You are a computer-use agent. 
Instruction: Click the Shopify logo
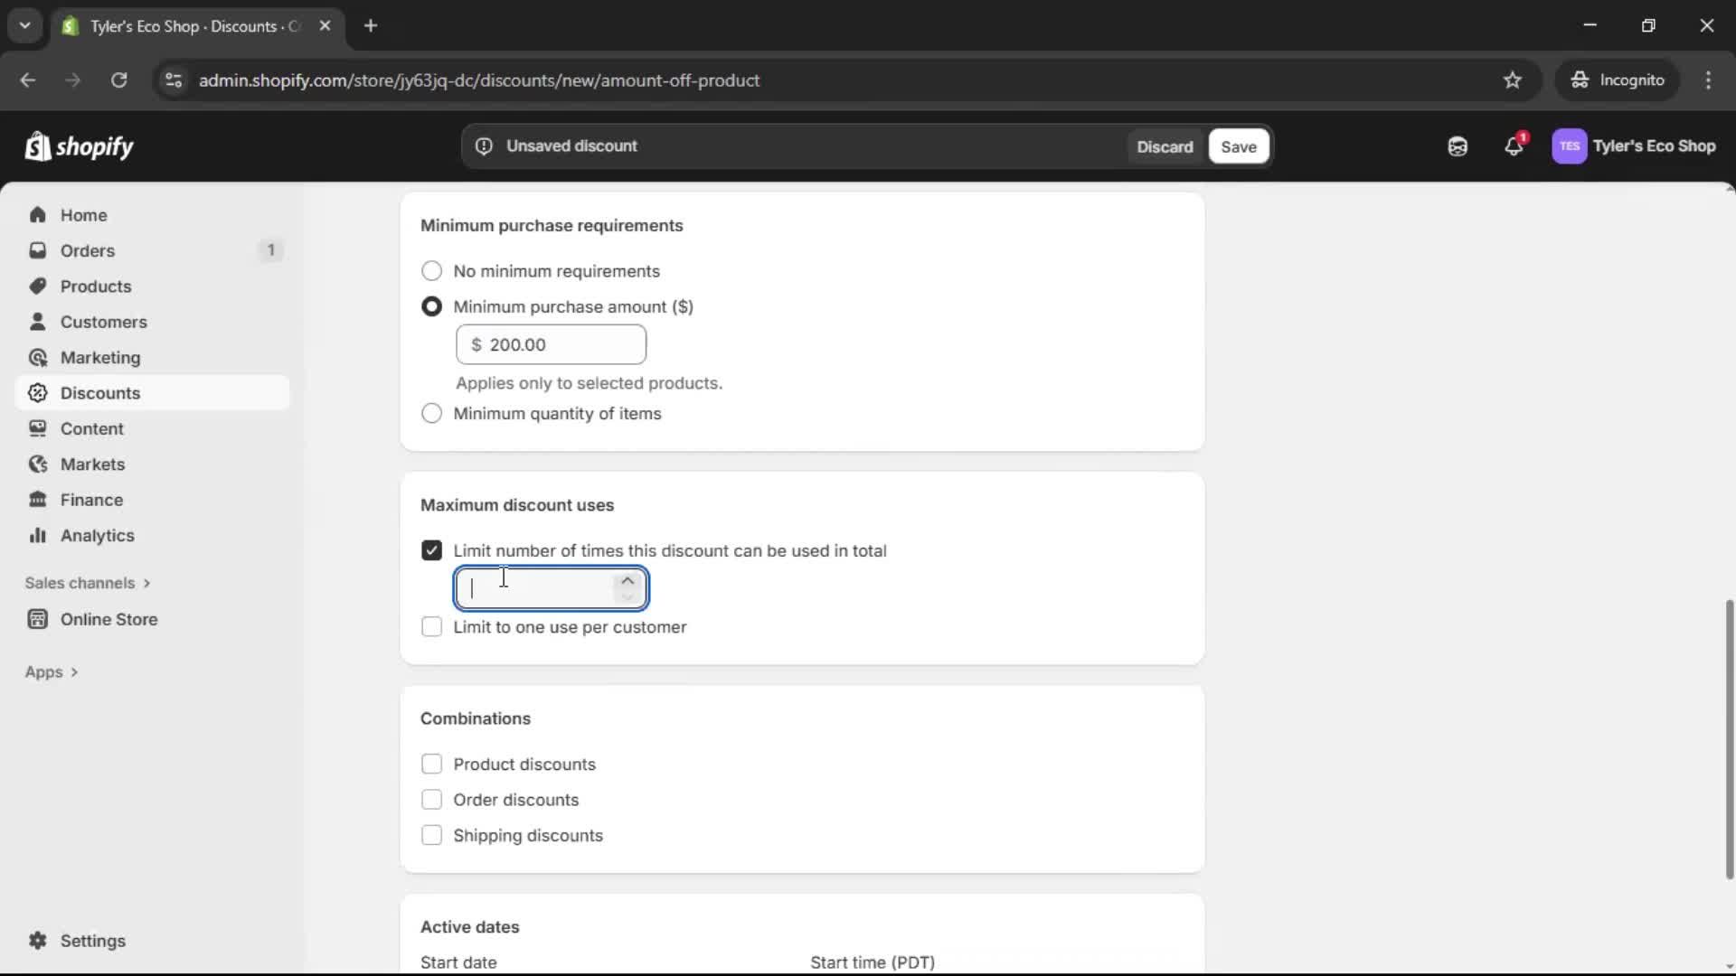coord(80,145)
